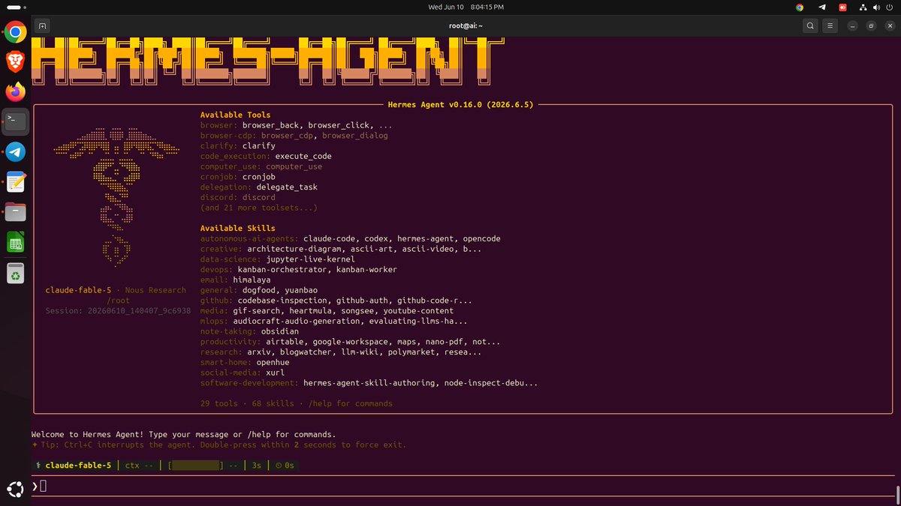
Task: Select the Terminal icon in the dock
Action: (x=16, y=121)
